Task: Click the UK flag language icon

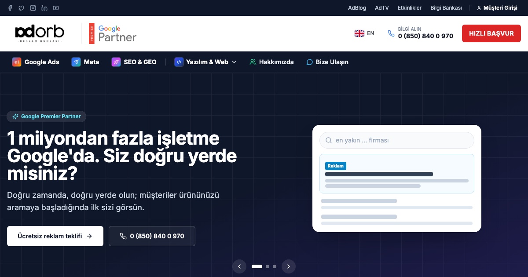Action: point(359,33)
